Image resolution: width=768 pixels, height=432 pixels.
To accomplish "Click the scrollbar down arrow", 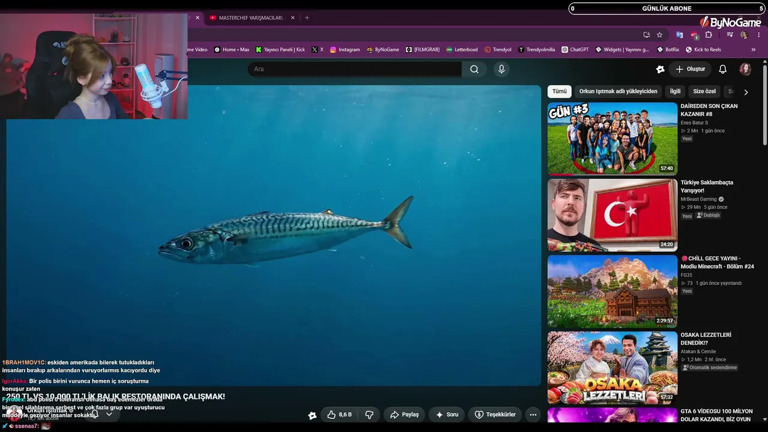I will 764,419.
